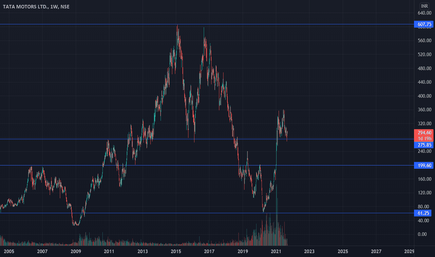The image size is (435, 257).
Task: Click the 2027 time axis label
Action: pyautogui.click(x=376, y=251)
